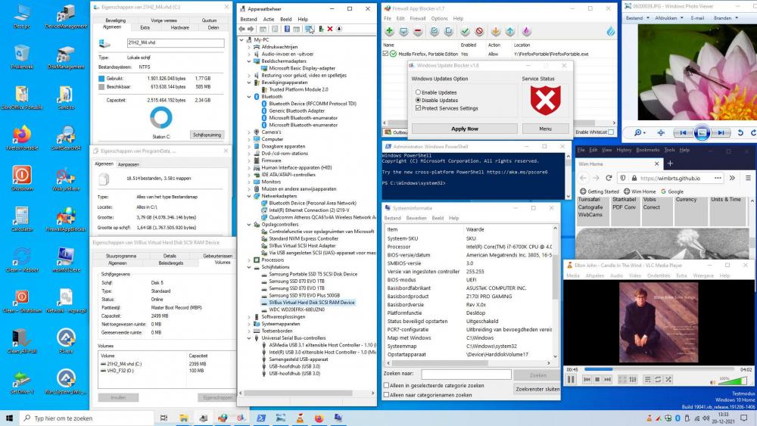Toggle Enable WhiteList checkbox
This screenshot has width=757, height=426.
click(x=611, y=132)
